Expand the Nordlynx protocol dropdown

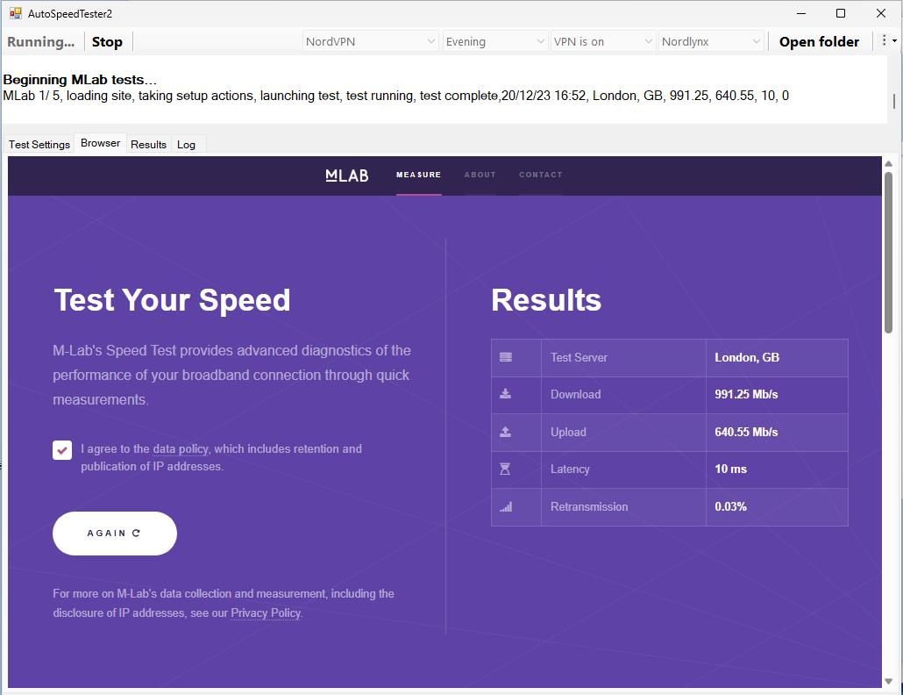point(711,41)
